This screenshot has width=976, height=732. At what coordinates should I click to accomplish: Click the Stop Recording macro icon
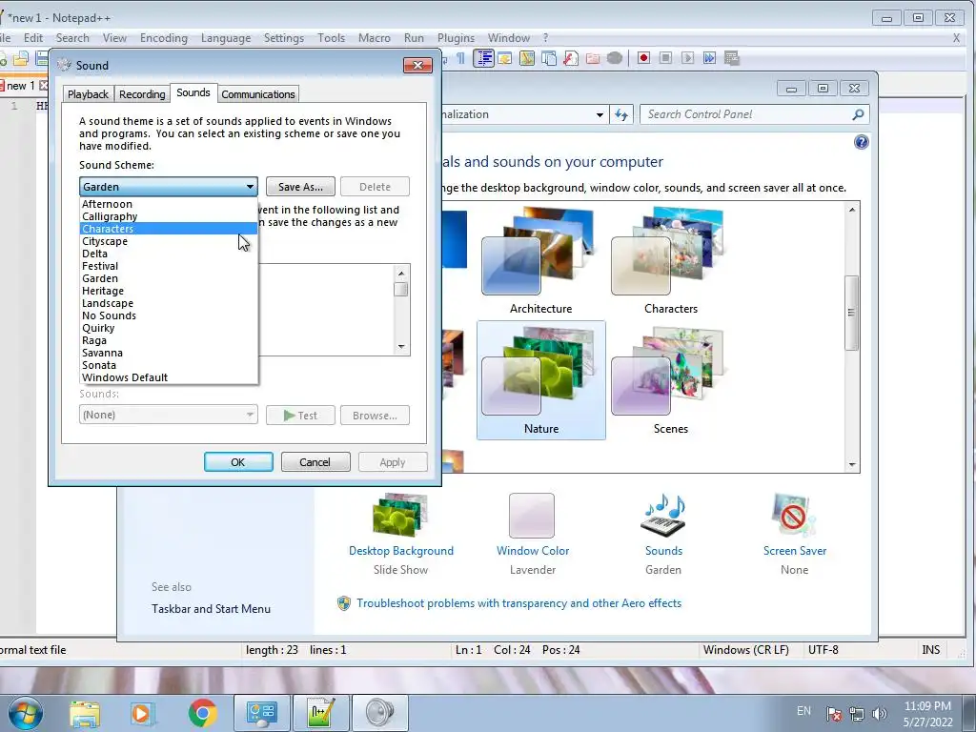click(x=665, y=58)
